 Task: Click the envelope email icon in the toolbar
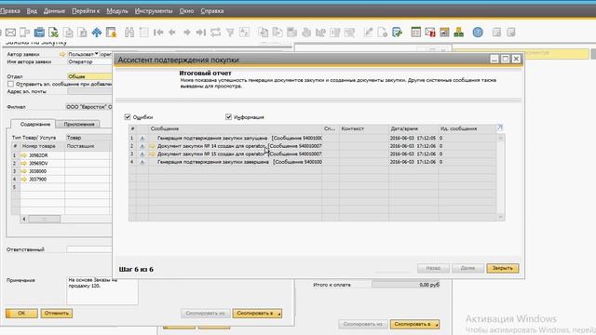(x=10, y=33)
